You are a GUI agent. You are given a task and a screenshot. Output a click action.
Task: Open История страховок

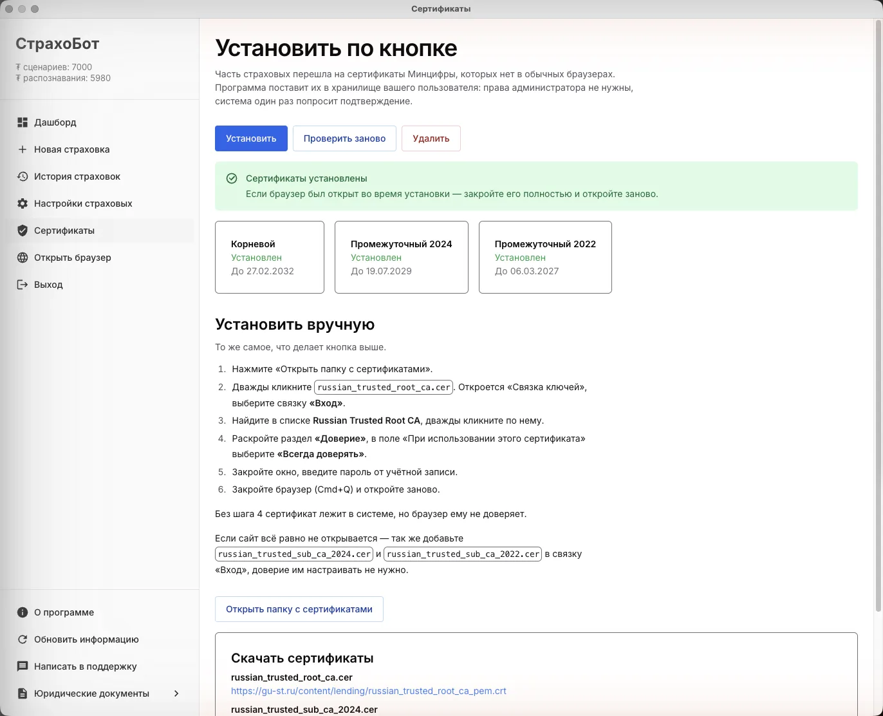100,176
